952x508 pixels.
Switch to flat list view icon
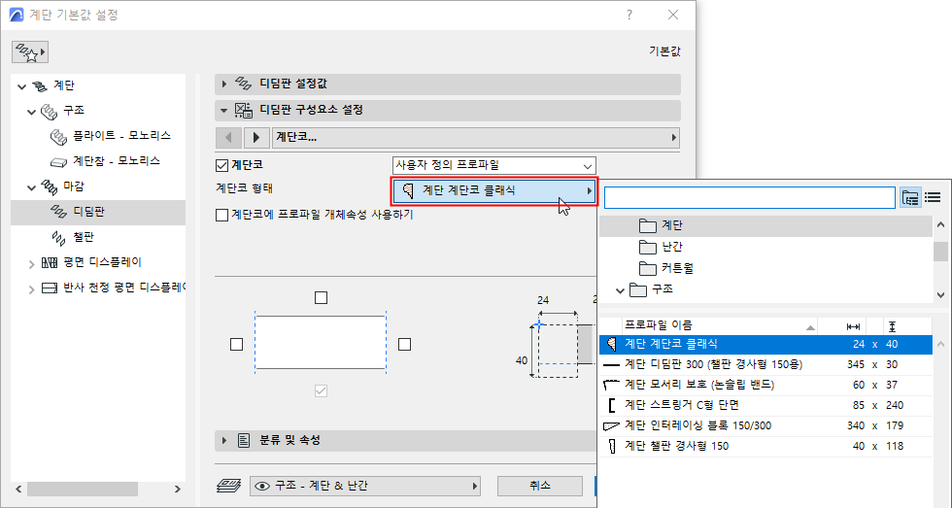click(x=933, y=197)
